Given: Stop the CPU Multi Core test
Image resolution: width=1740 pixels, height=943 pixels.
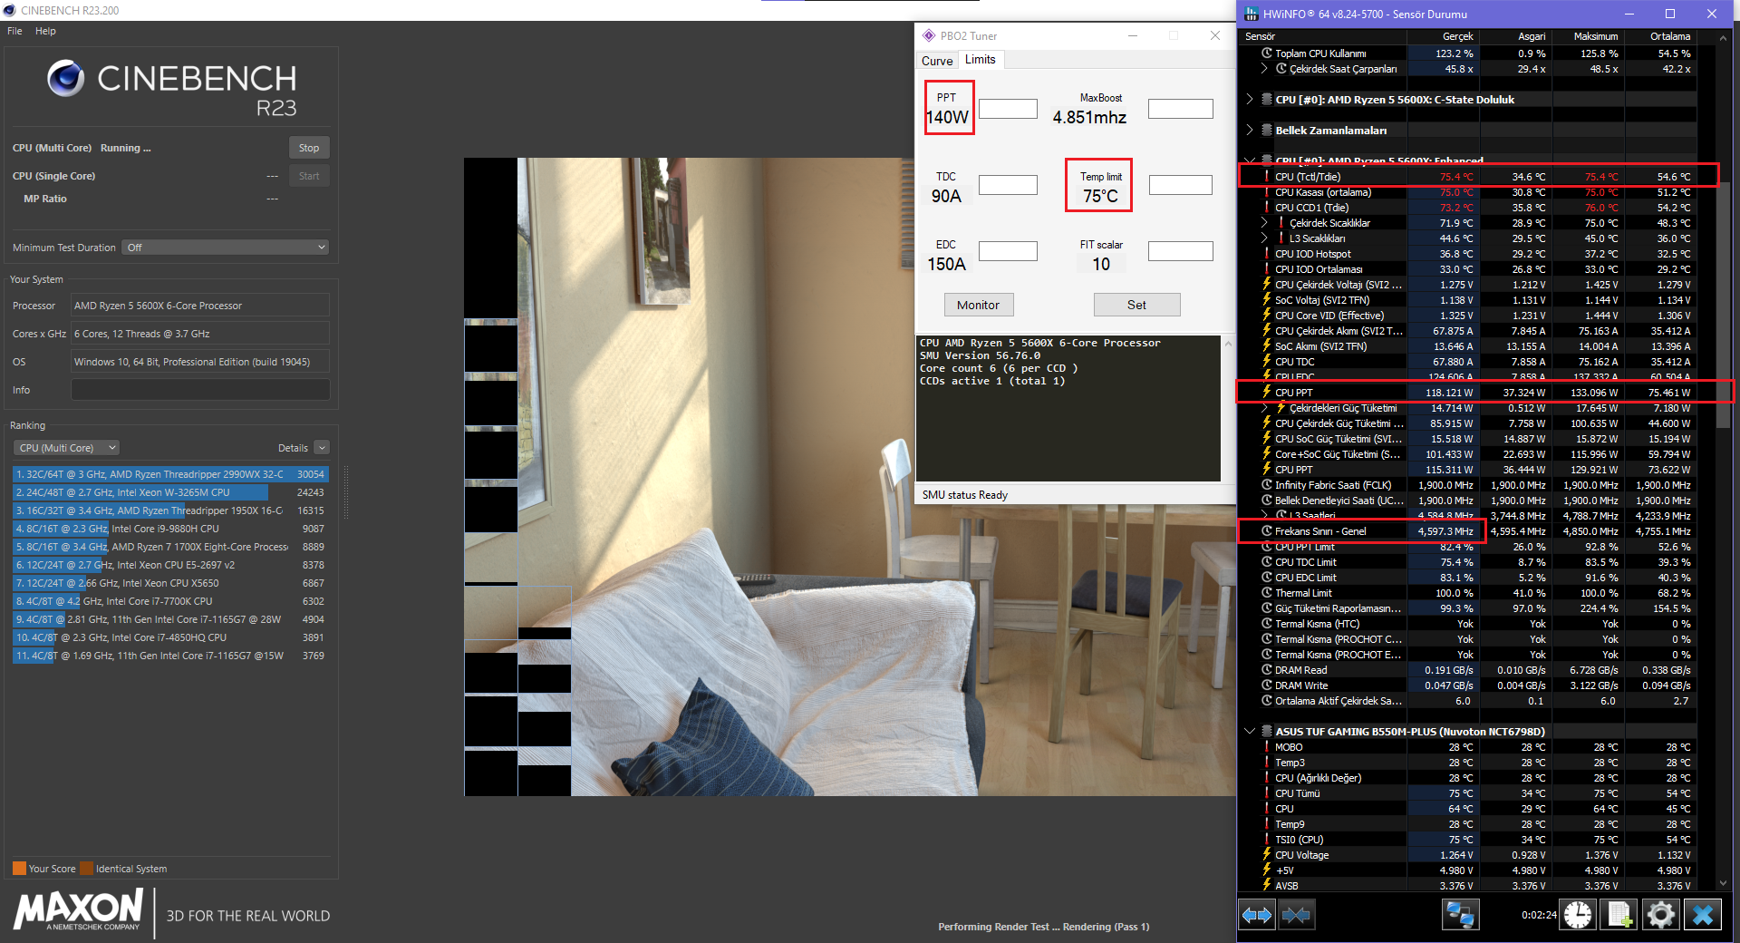Looking at the screenshot, I should click(309, 148).
